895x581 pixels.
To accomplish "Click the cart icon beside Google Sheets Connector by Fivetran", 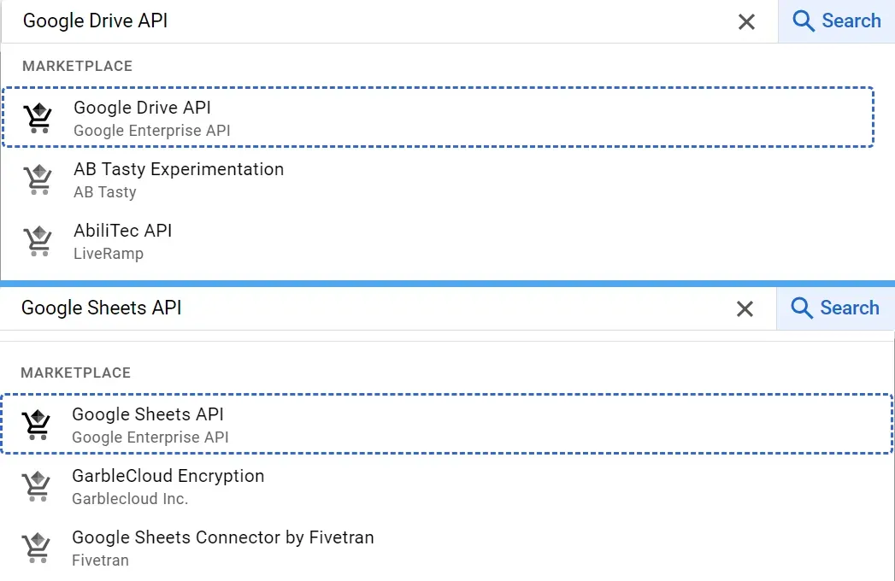I will point(37,547).
